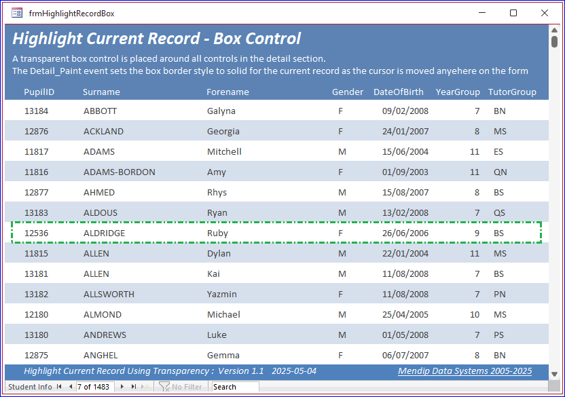Image resolution: width=565 pixels, height=397 pixels.
Task: Maximize the frmHighlightRecordBox window
Action: pyautogui.click(x=513, y=13)
